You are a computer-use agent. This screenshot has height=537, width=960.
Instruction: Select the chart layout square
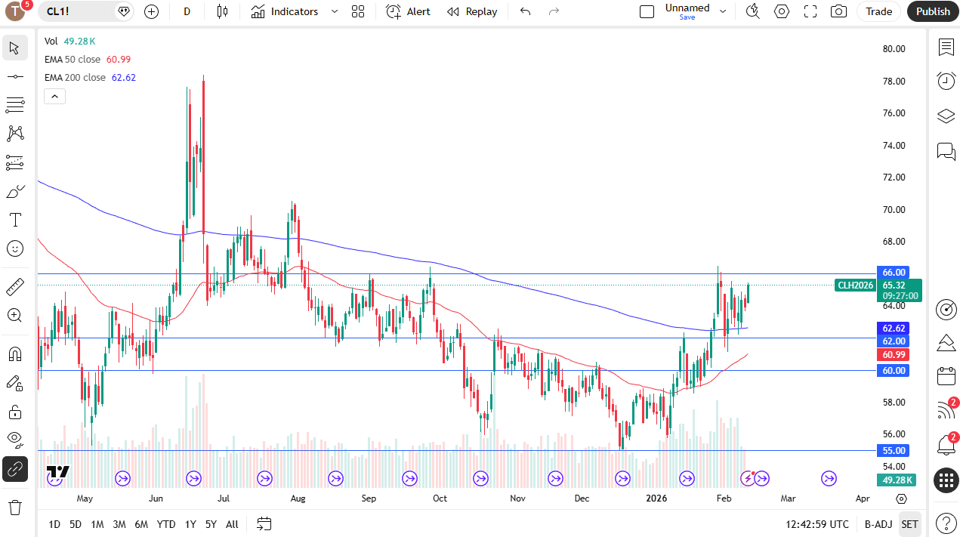pos(647,11)
